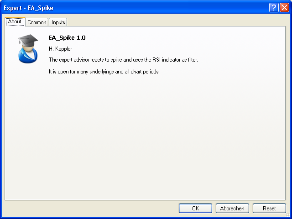Click the question mark help button
Screen dimensions: 292x219
pyautogui.click(x=274, y=7)
